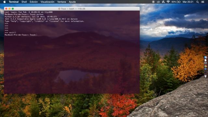Click the >>> exit() line

point(10,32)
